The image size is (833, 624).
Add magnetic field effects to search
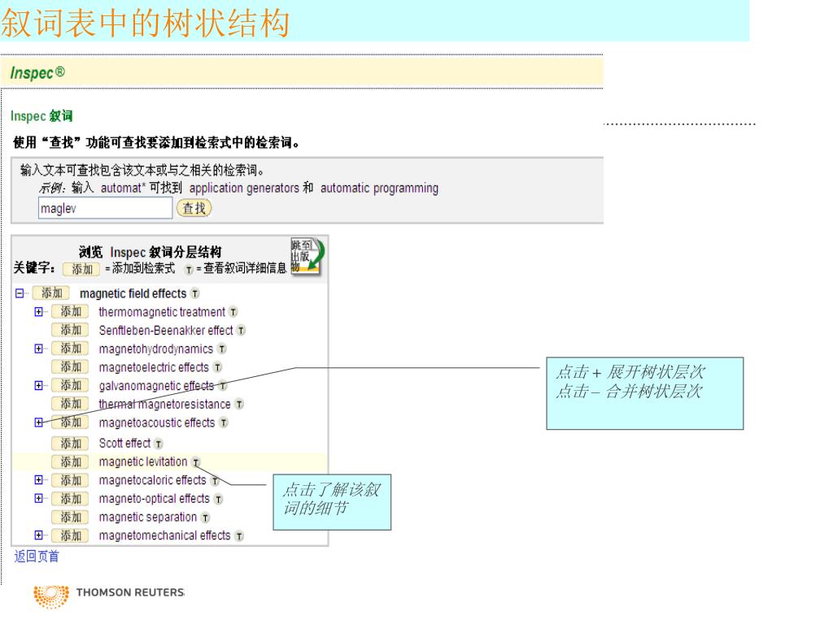tap(51, 292)
